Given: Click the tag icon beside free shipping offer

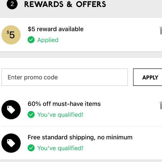Looking at the screenshot, I should [11, 143].
